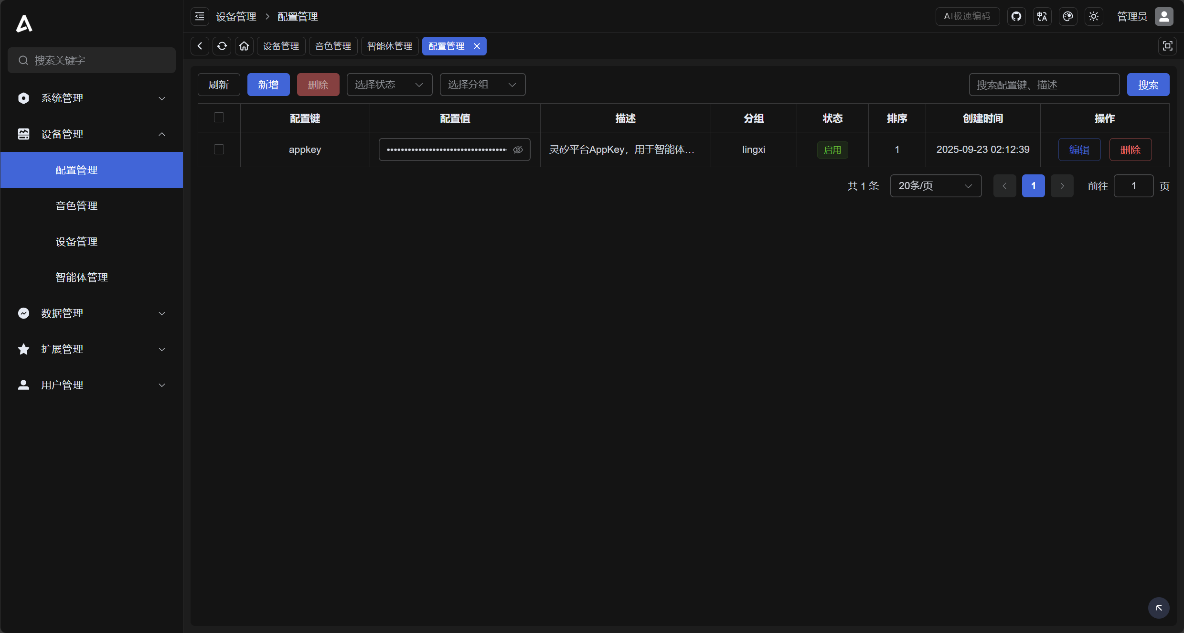Open 音色管理 in the sidebar
This screenshot has width=1184, height=633.
coord(76,206)
